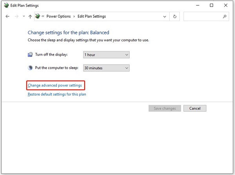This screenshot has height=175, width=235.
Task: Close the Edit Plan Settings window
Action: [x=226, y=5]
